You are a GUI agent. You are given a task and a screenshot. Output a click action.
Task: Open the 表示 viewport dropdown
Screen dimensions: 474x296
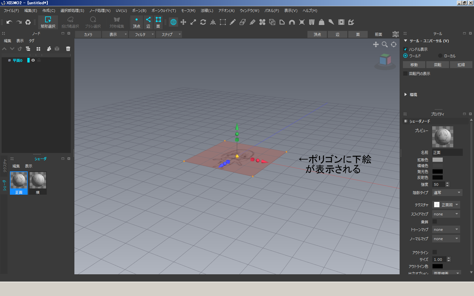[115, 34]
